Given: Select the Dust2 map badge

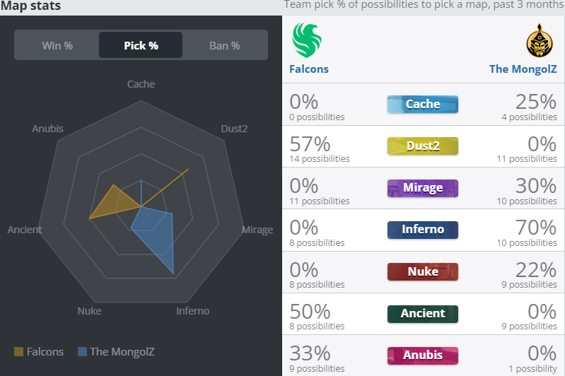Looking at the screenshot, I should coord(423,146).
